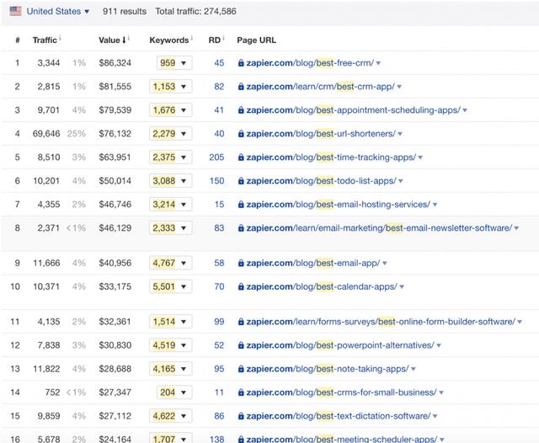Expand URL arrow after best-url-shorteners
539x443 pixels.
pyautogui.click(x=400, y=134)
